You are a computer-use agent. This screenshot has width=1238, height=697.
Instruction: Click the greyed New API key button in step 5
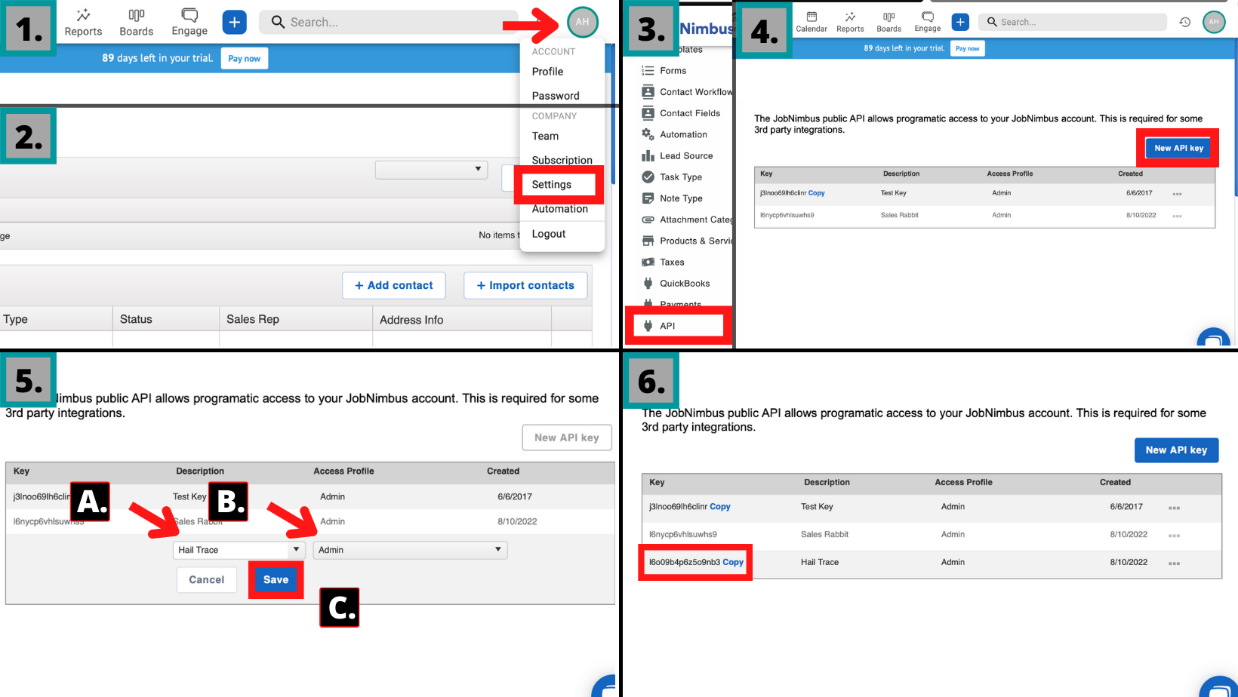click(x=567, y=438)
